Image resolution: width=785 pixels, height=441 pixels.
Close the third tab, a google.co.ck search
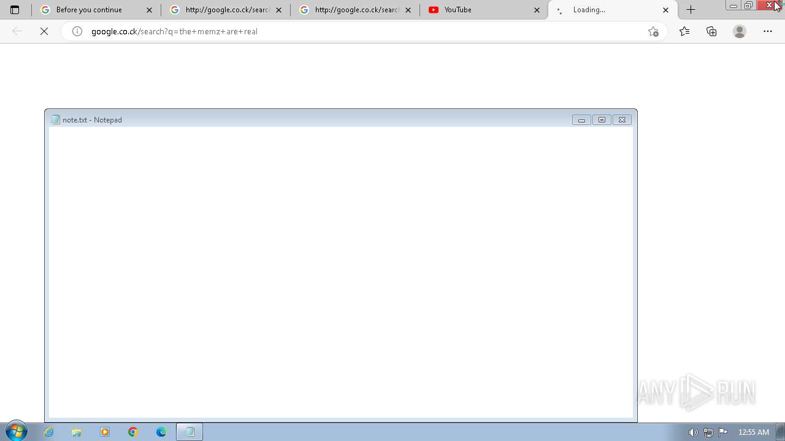(x=408, y=10)
